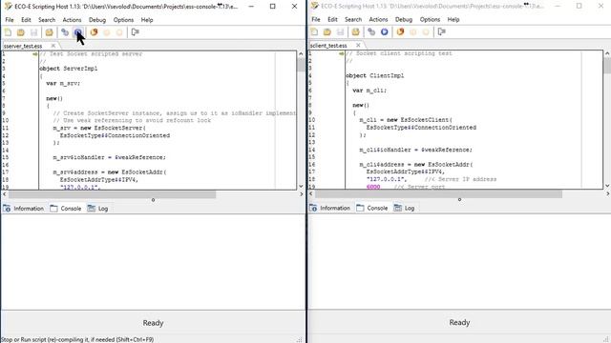Click scroll-down arrow in server editor
Image resolution: width=611 pixels, height=343 pixels.
pos(301,187)
